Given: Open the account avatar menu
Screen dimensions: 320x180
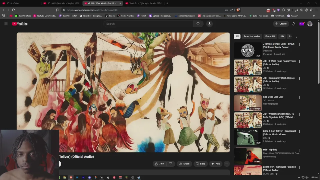Looking at the screenshot, I should (310, 24).
